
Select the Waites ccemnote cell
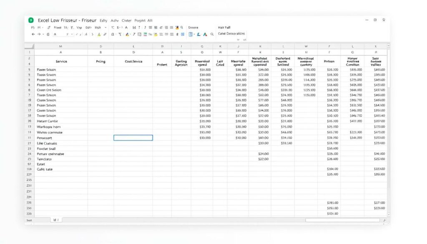click(x=61, y=132)
